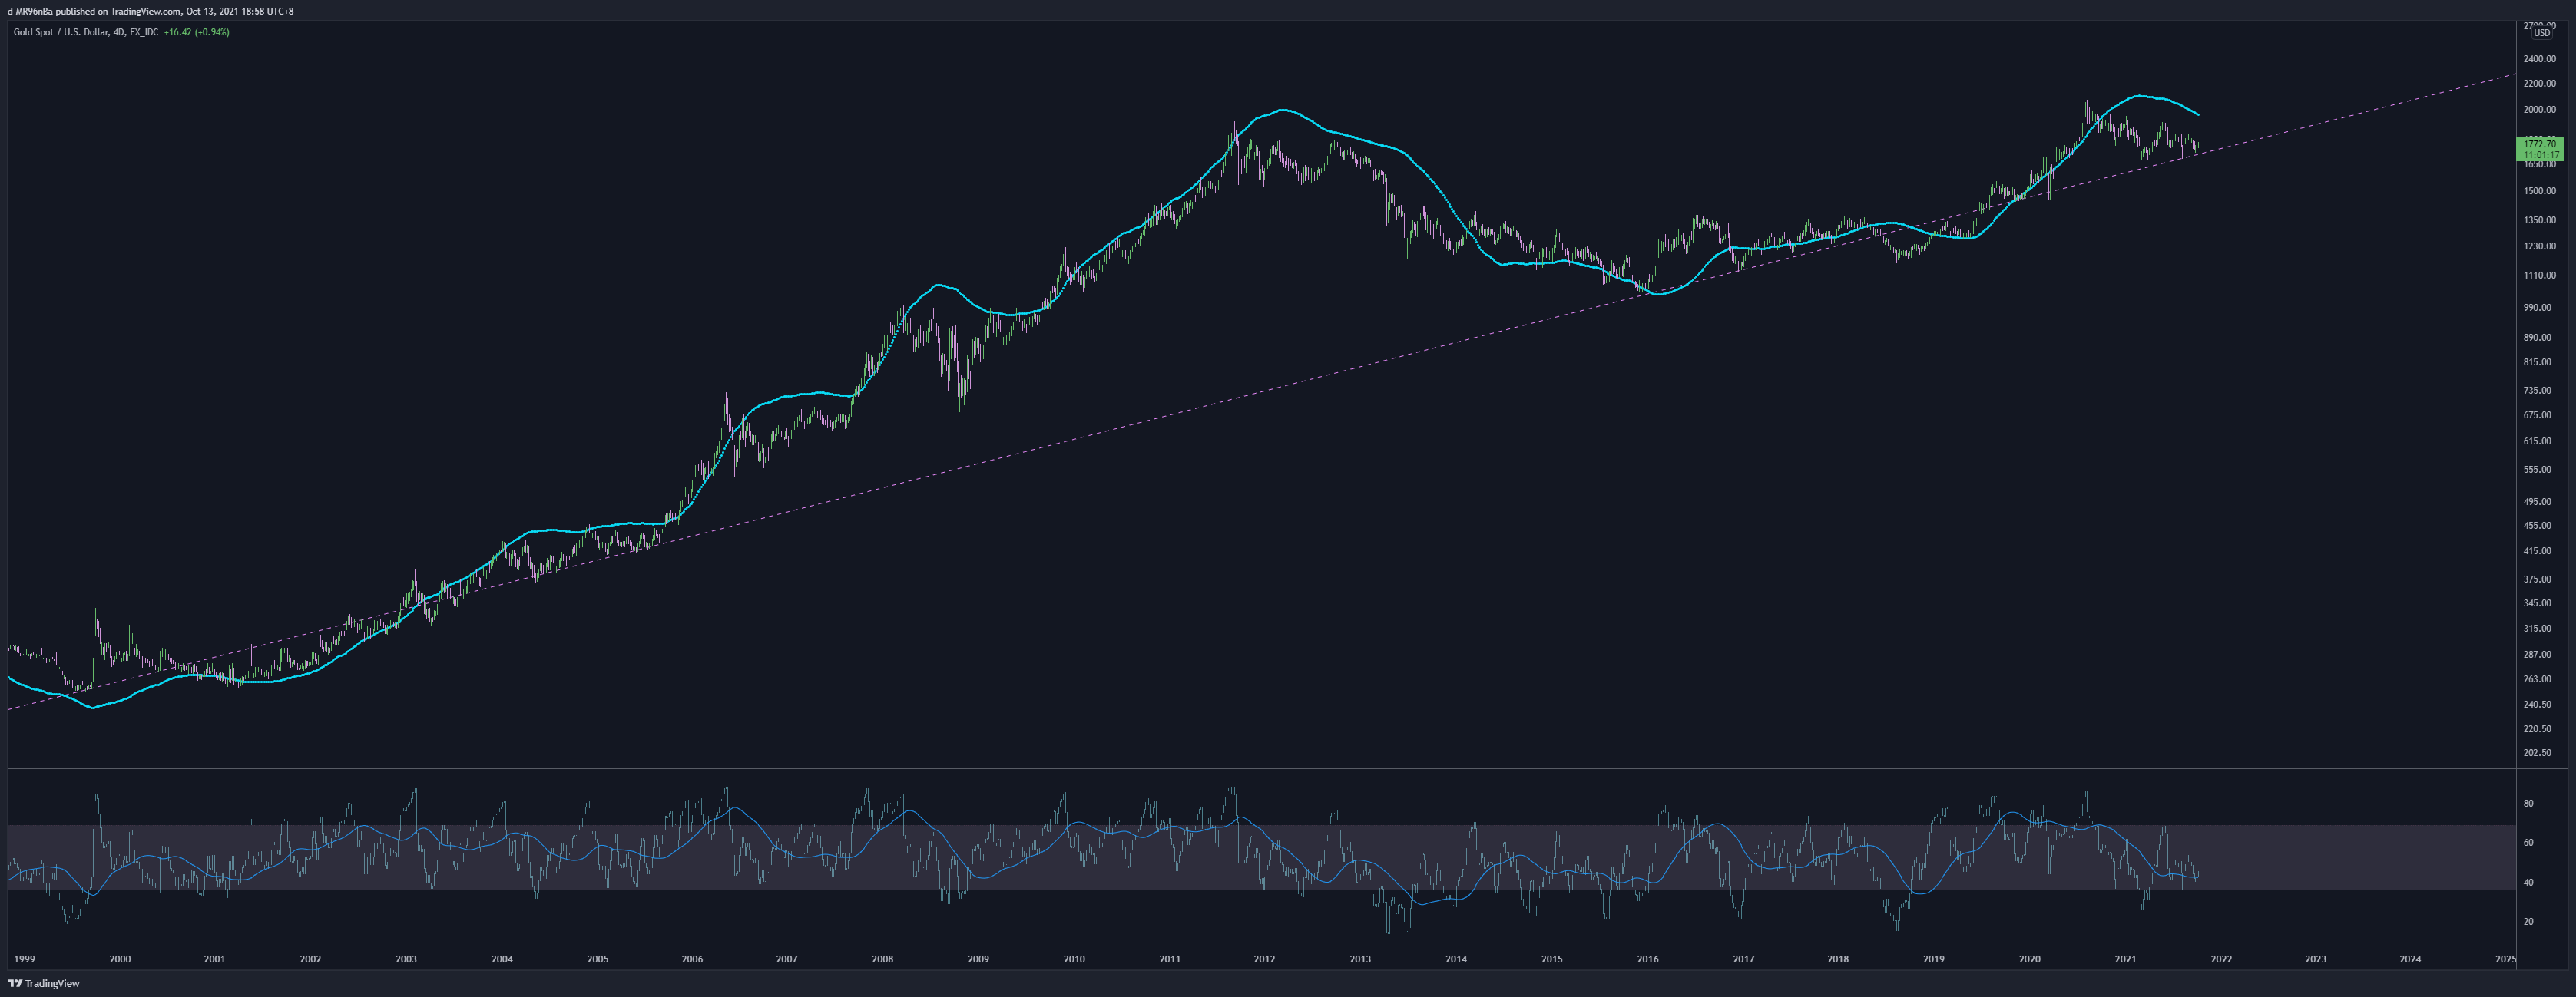Image resolution: width=2576 pixels, height=997 pixels.
Task: Click the 375.00 price axis label
Action: (x=2538, y=579)
